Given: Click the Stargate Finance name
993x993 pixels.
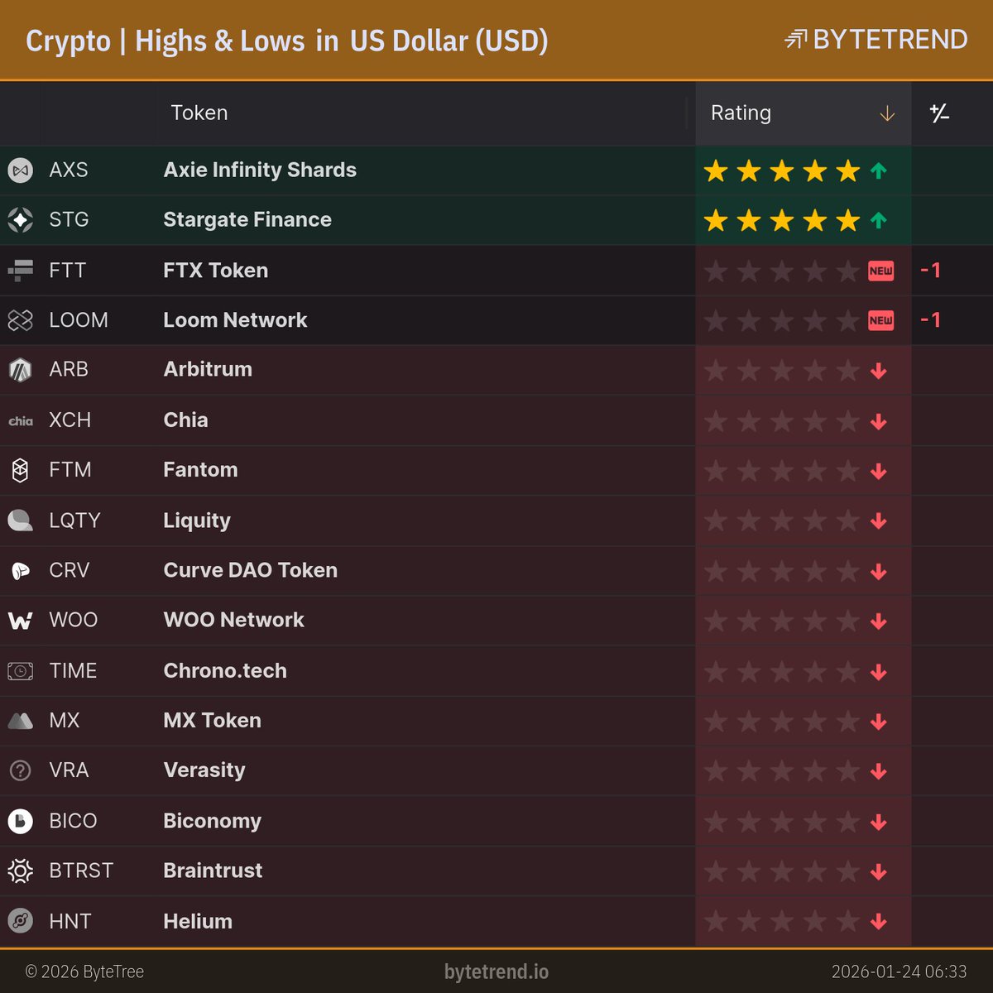Looking at the screenshot, I should pyautogui.click(x=247, y=220).
